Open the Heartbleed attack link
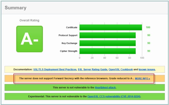This screenshot has width=169, height=105. pos(105,87)
